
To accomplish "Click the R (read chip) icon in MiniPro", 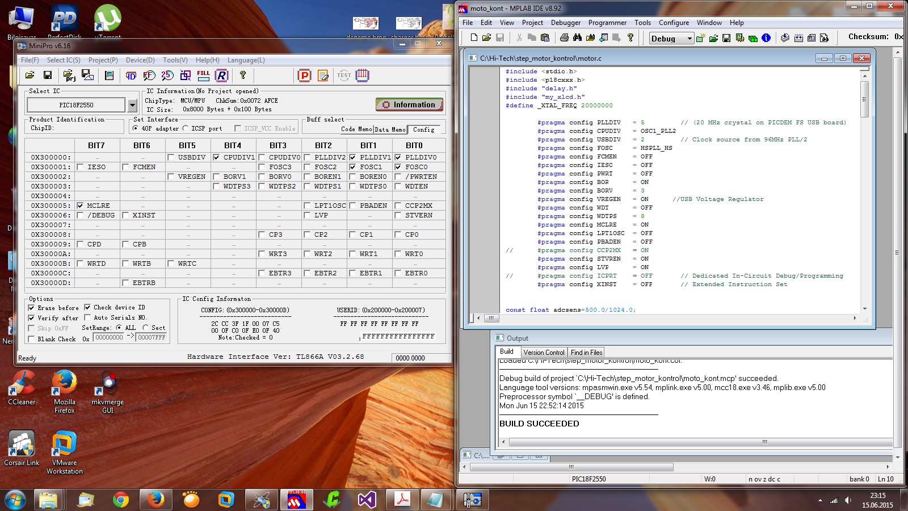I will pos(222,75).
